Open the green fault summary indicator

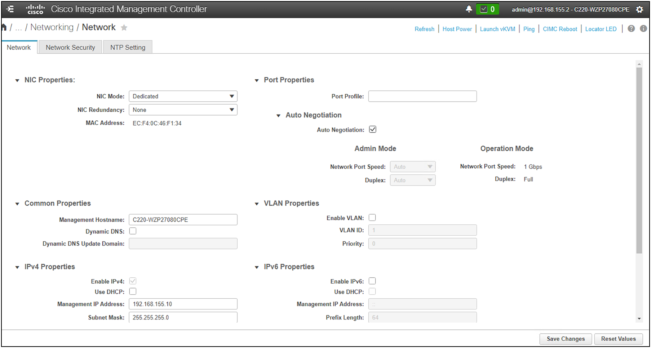coord(487,9)
